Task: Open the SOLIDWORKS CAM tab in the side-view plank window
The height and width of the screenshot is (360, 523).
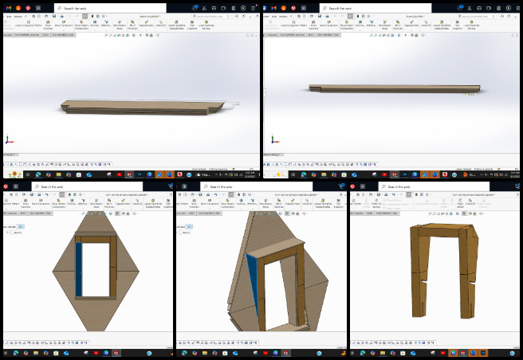Action: pos(328,35)
